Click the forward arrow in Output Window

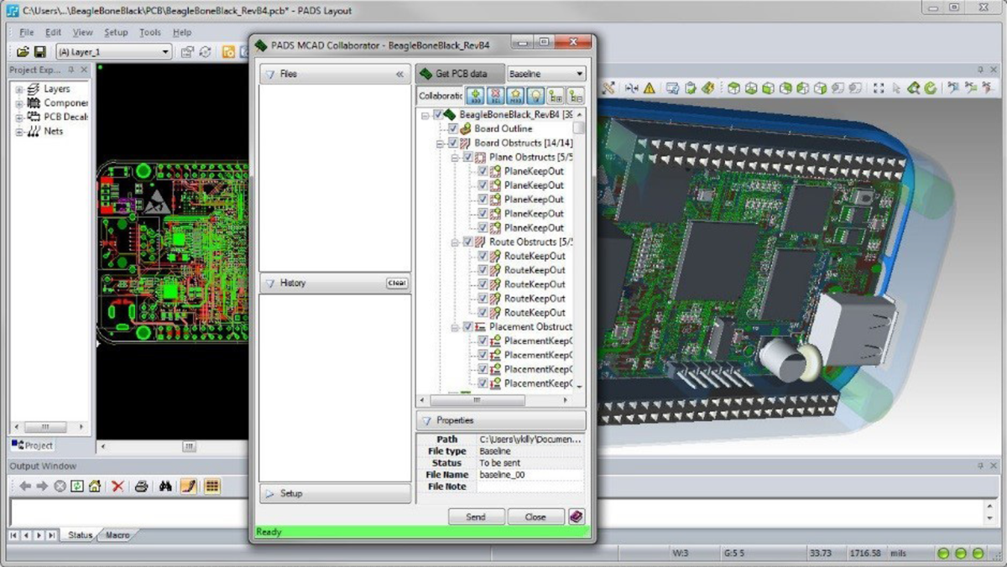click(x=42, y=486)
